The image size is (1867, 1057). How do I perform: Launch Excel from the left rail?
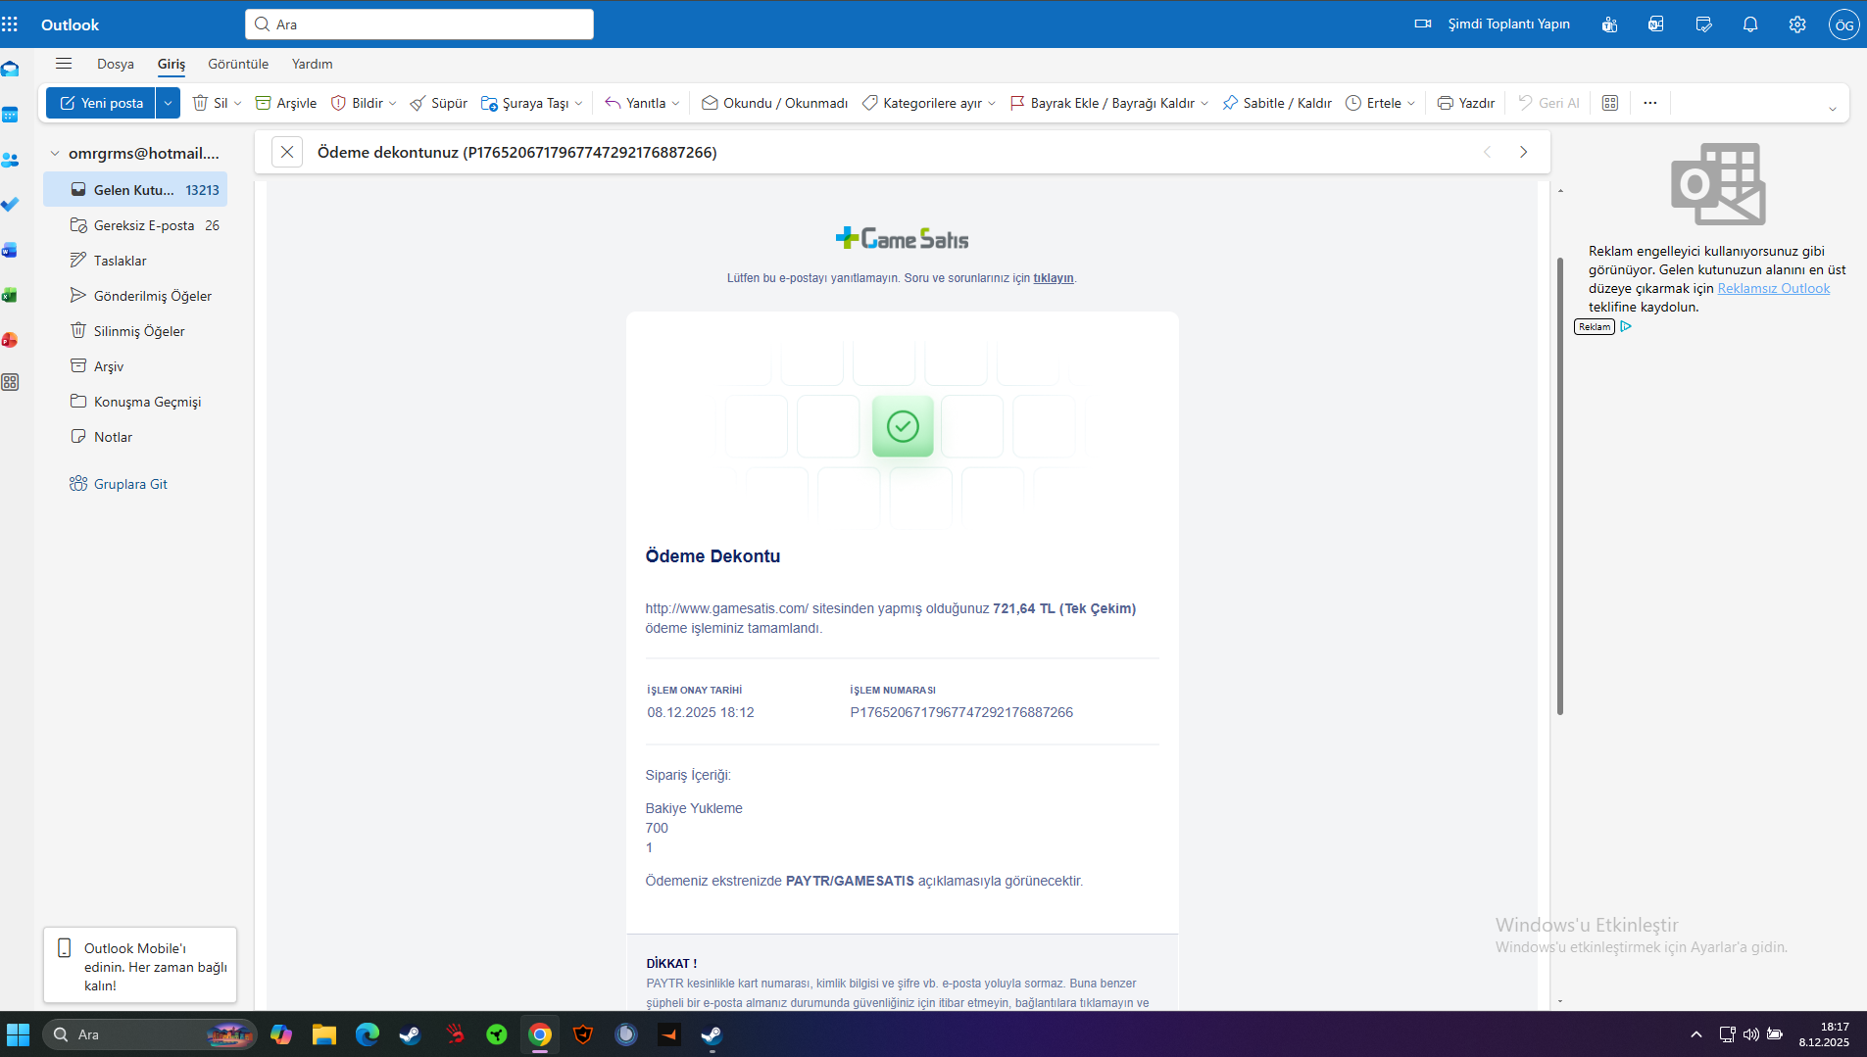(10, 295)
